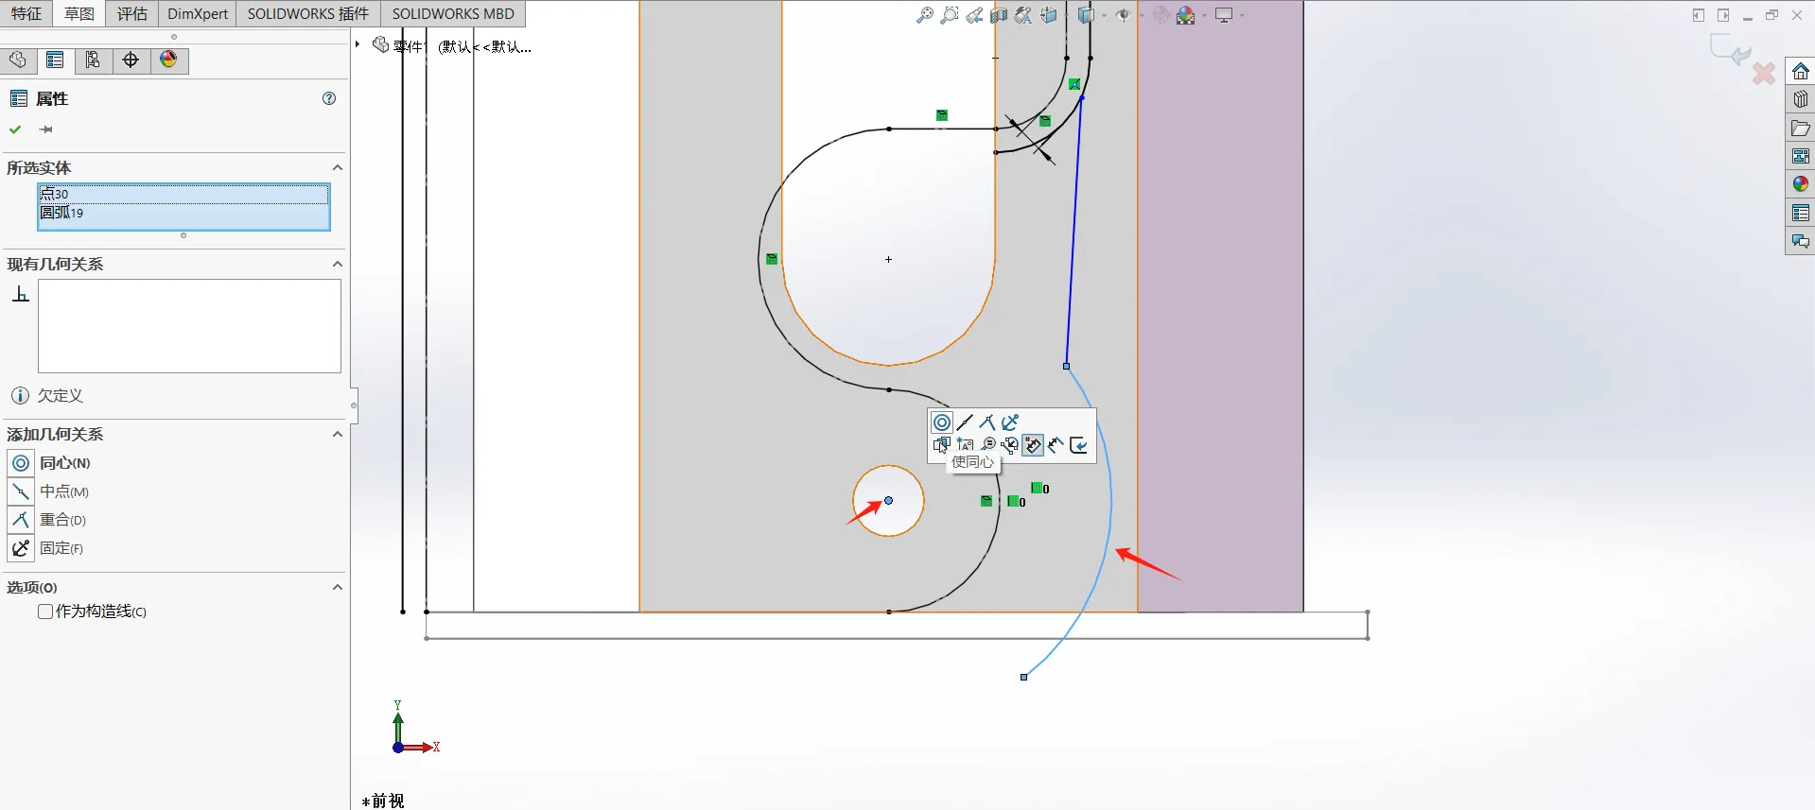Open Appearances and Scenes task pane
1815x810 pixels.
1800,184
